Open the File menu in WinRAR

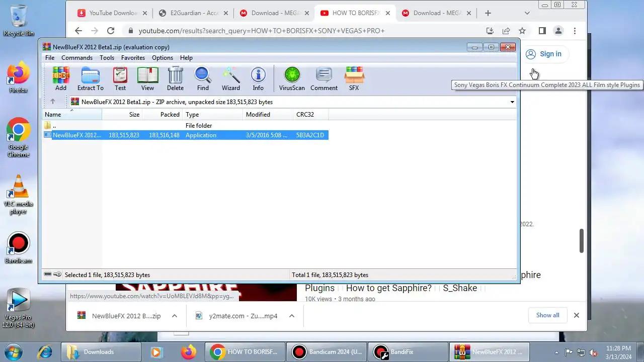click(50, 58)
